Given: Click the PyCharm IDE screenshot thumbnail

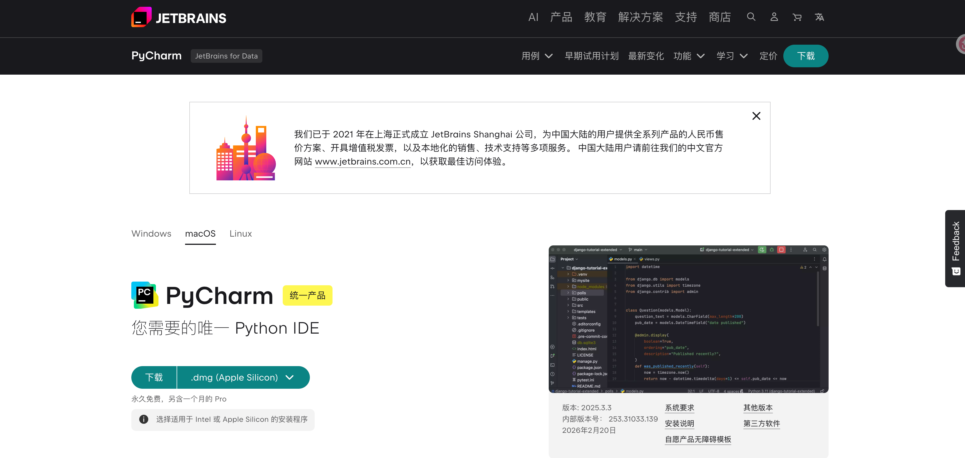Looking at the screenshot, I should [x=688, y=319].
